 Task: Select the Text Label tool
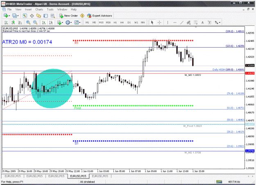coord(209,23)
